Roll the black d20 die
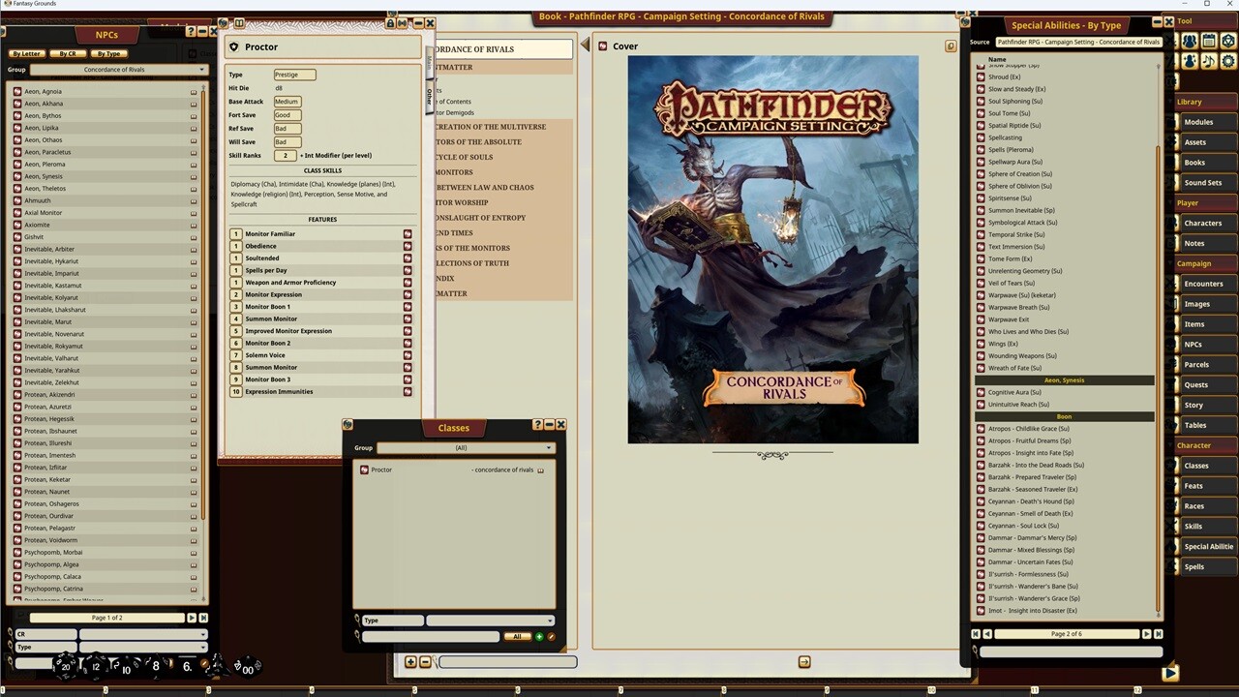1239x697 pixels. (x=65, y=666)
